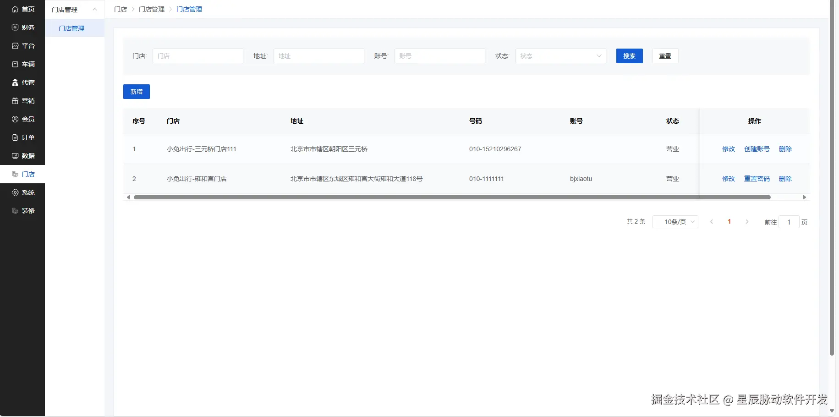This screenshot has width=839, height=417.
Task: Click cell 小兔出行-三元桥门店111
Action: pos(202,149)
